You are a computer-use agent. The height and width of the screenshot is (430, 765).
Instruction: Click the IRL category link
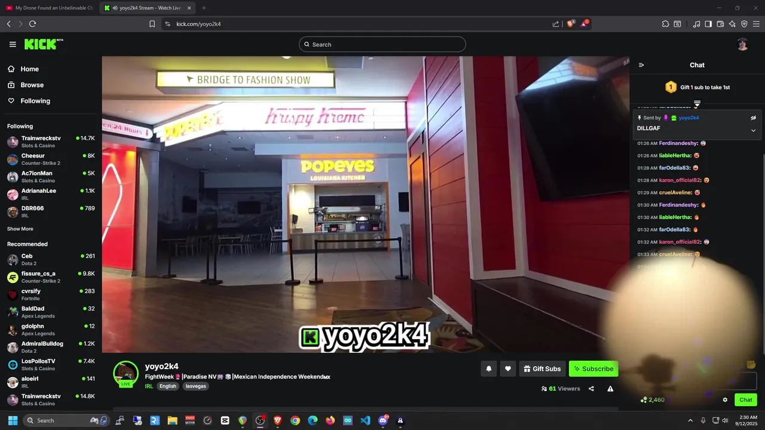149,386
